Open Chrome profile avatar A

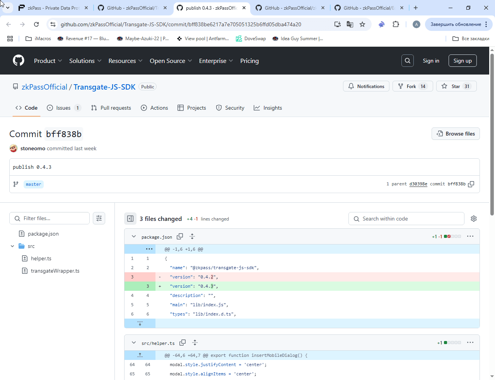tap(416, 24)
